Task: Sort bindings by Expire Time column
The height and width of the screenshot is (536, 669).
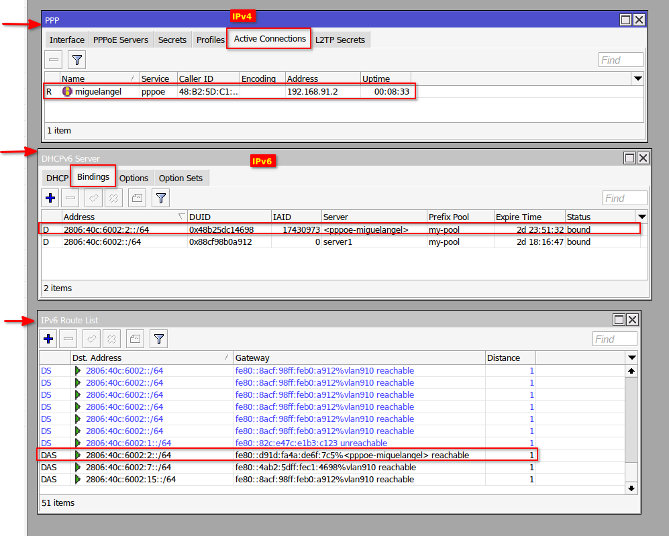Action: (x=529, y=217)
